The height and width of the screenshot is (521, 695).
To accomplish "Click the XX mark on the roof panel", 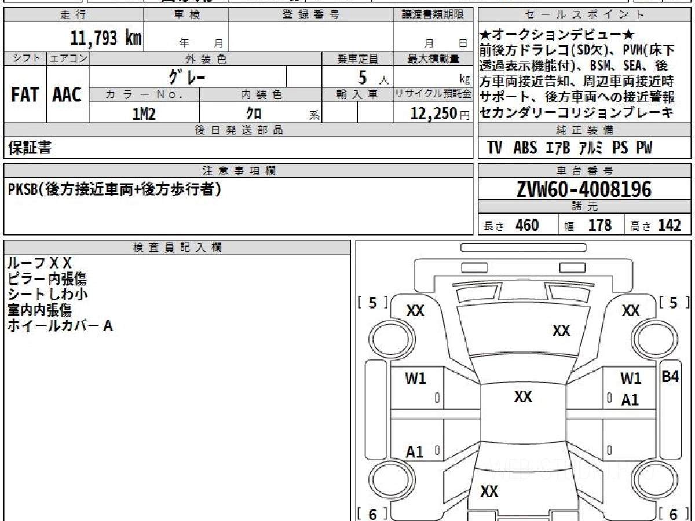I will pyautogui.click(x=523, y=397).
